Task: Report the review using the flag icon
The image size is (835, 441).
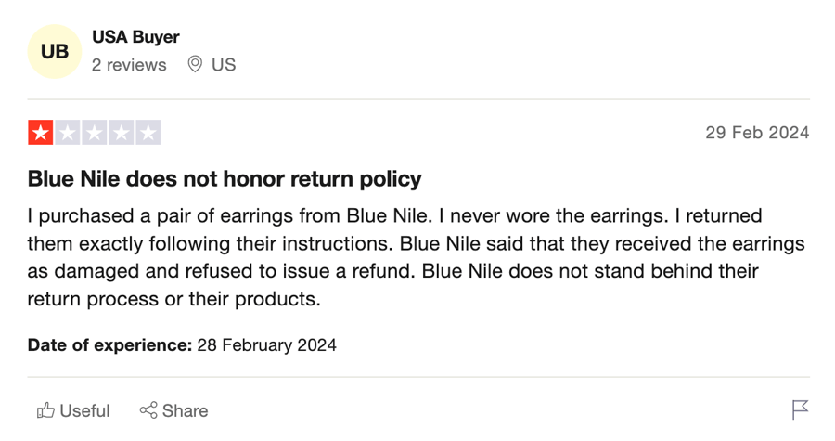Action: pos(800,409)
